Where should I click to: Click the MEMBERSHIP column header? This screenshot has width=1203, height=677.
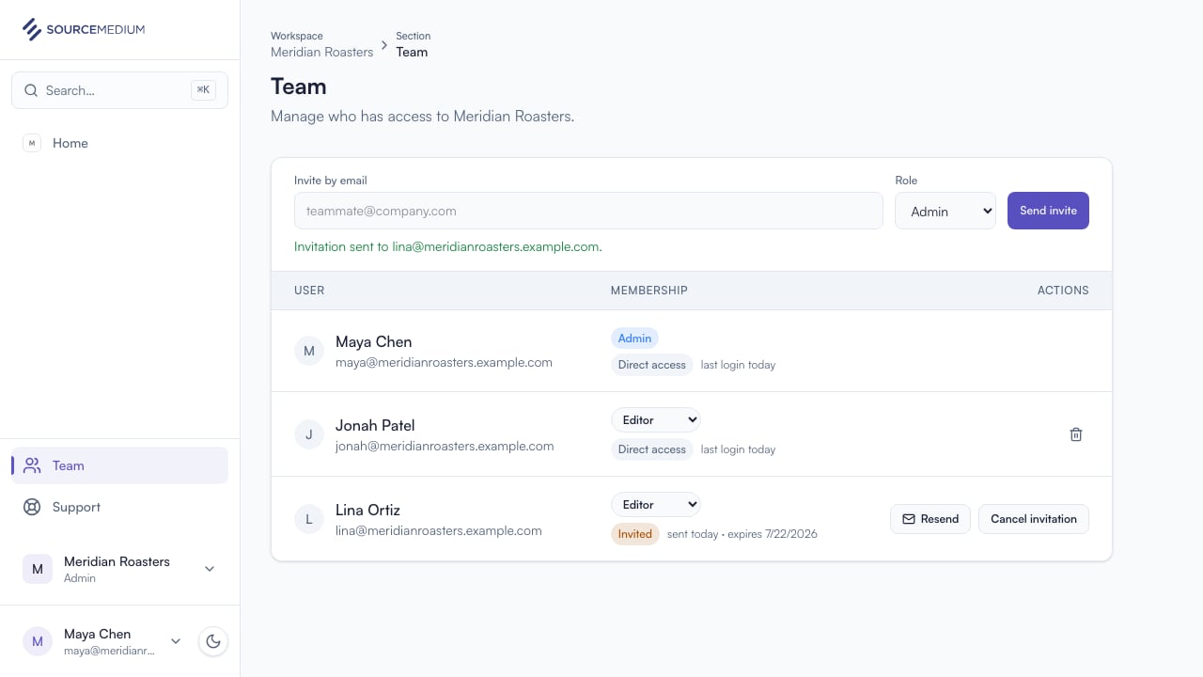(x=649, y=291)
